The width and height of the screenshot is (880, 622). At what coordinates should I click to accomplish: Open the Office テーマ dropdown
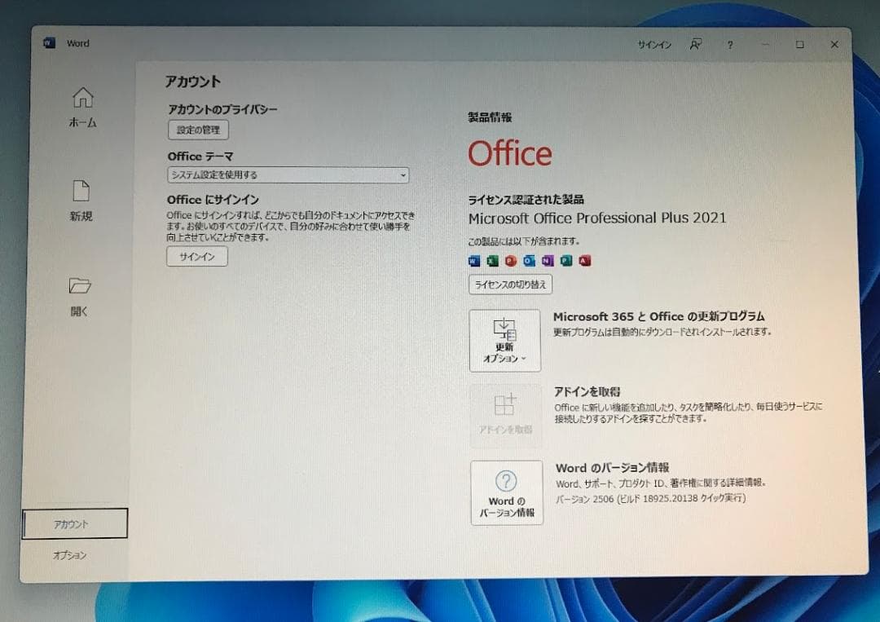[288, 174]
